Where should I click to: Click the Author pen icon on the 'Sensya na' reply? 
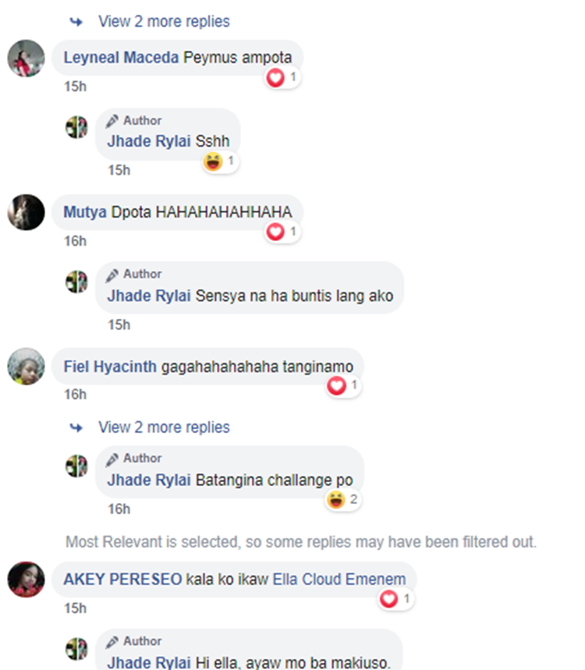point(112,275)
